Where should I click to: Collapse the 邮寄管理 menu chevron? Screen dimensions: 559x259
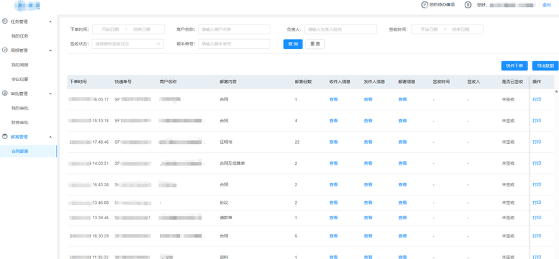tap(50, 137)
